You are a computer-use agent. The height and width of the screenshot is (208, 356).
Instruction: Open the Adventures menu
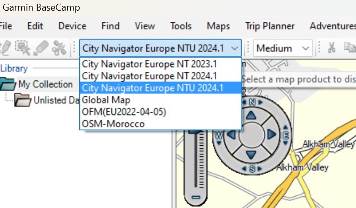click(333, 26)
